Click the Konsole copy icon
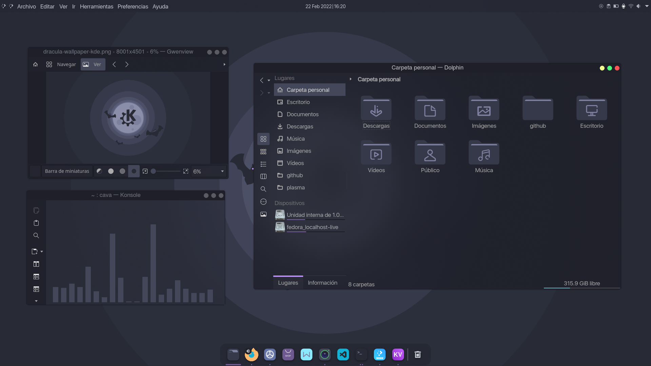The image size is (651, 366). pos(36,210)
